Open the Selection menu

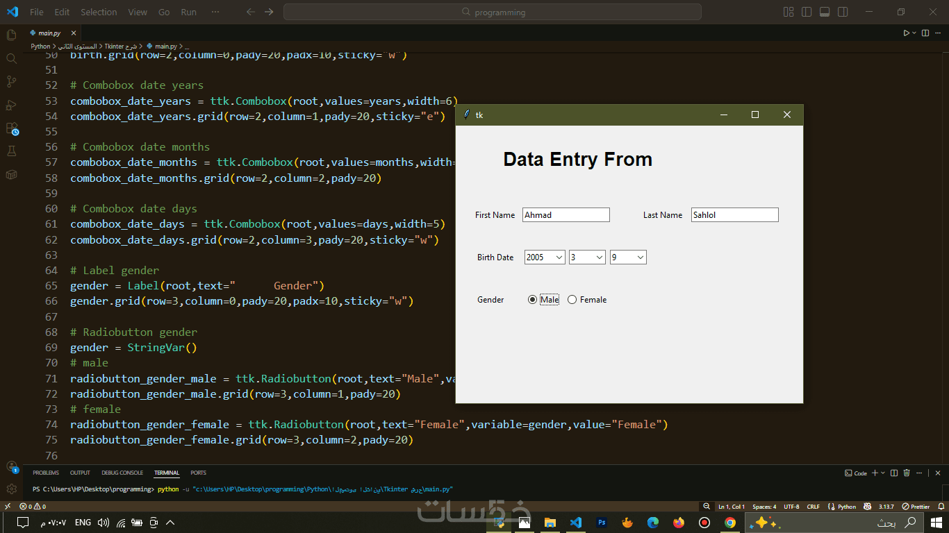point(99,12)
